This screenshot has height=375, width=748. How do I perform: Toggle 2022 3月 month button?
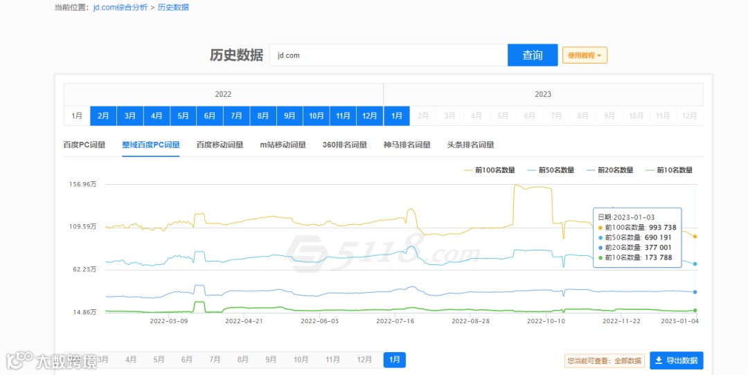coord(130,116)
